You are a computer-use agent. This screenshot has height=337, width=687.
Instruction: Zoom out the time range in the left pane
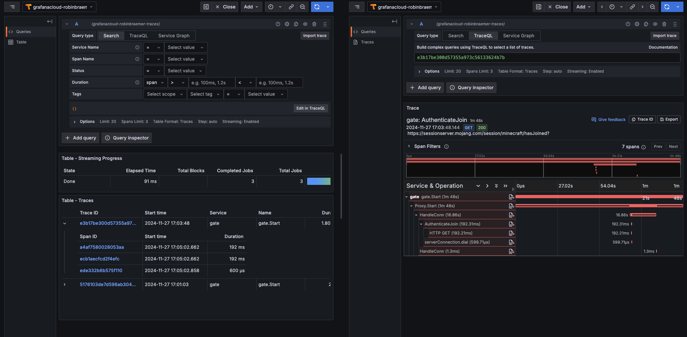click(x=302, y=7)
